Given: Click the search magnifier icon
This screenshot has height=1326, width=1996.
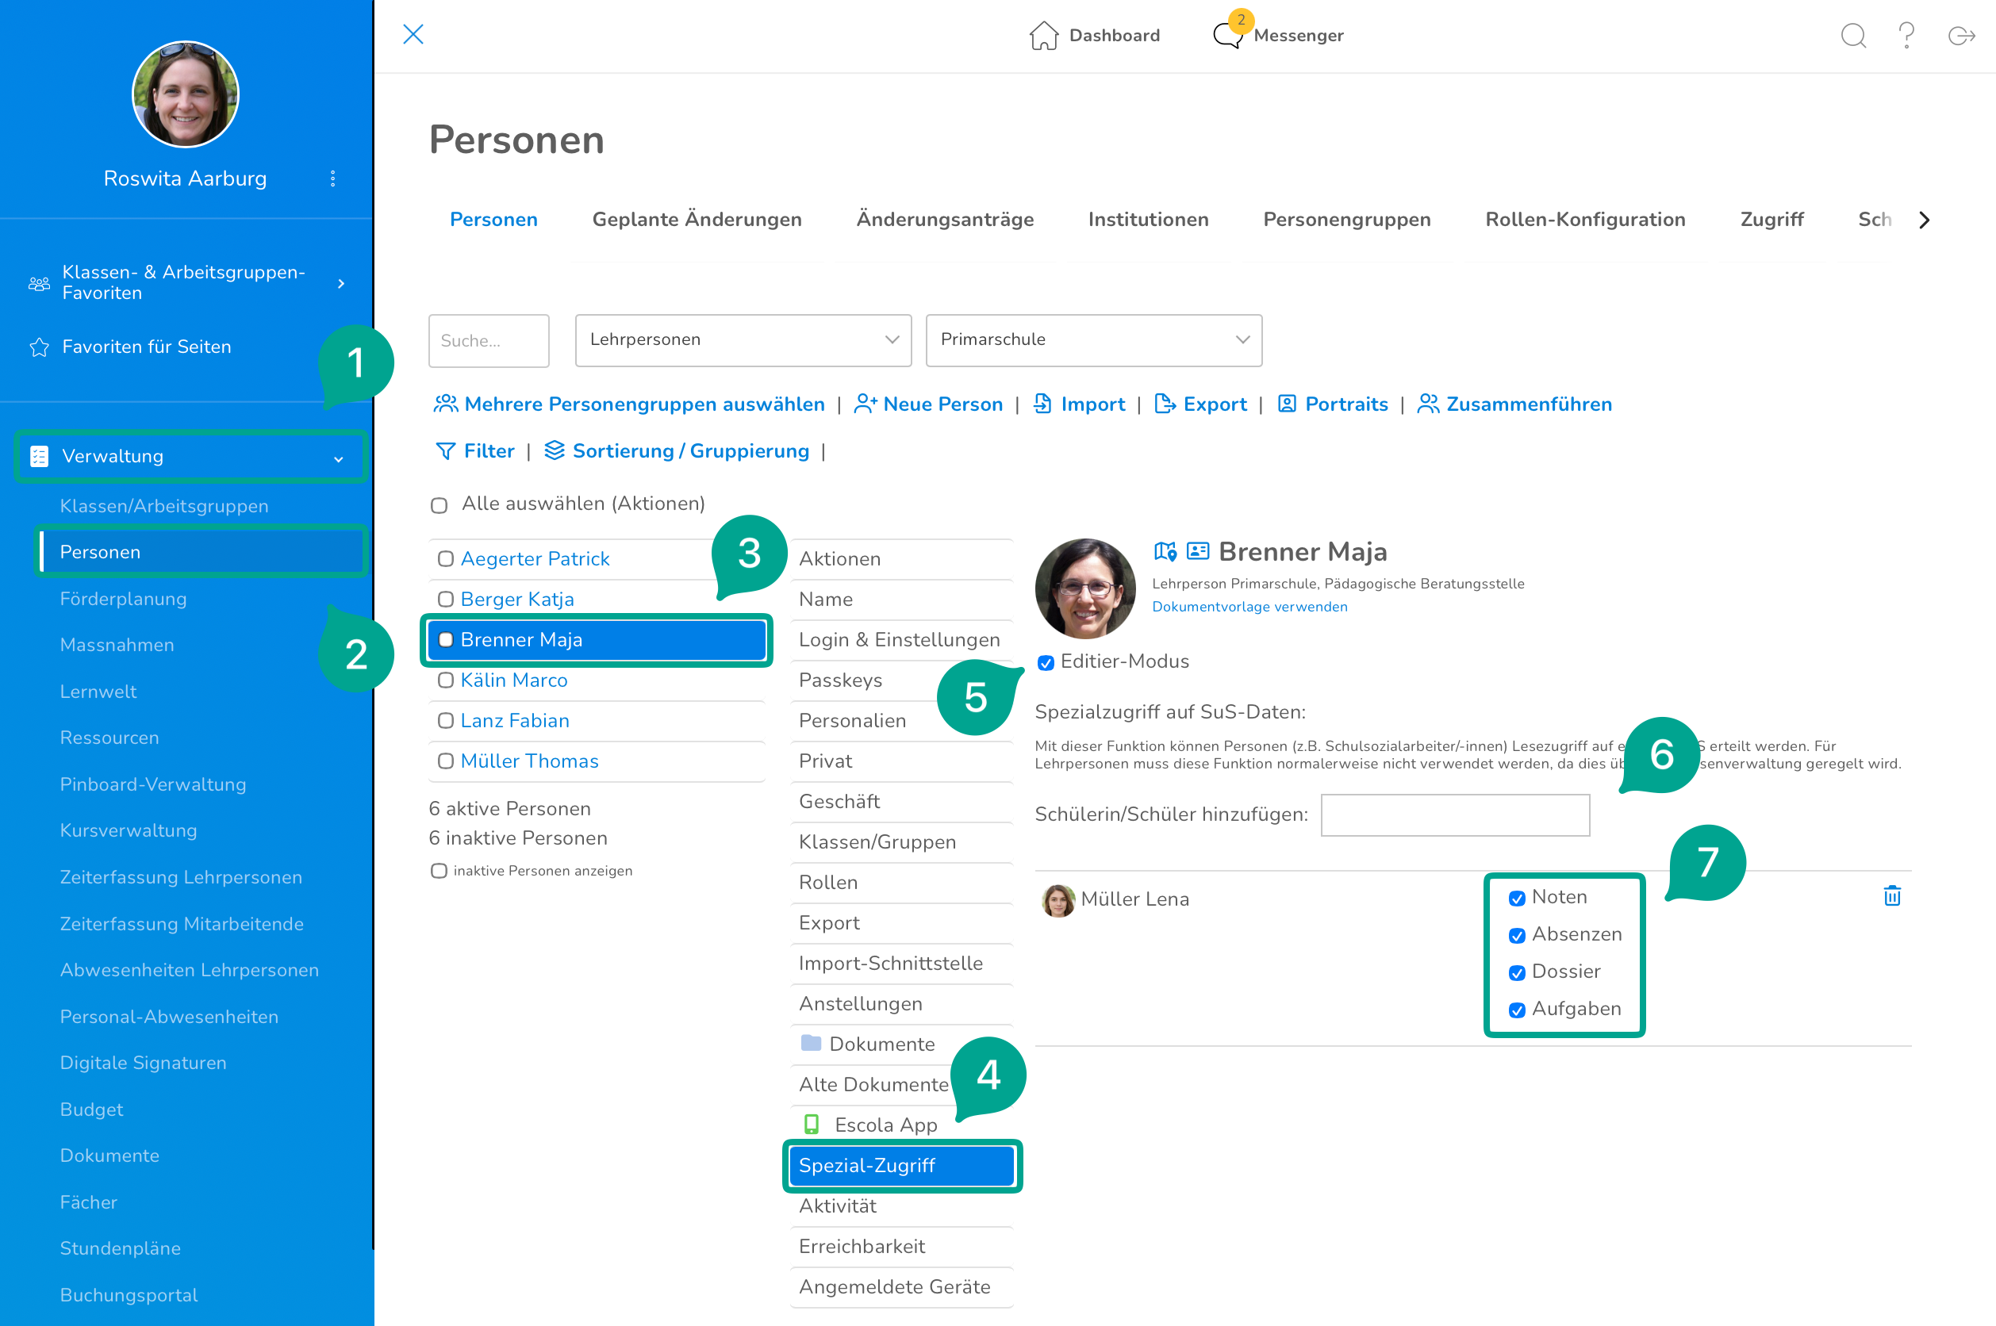Looking at the screenshot, I should click(x=1853, y=36).
